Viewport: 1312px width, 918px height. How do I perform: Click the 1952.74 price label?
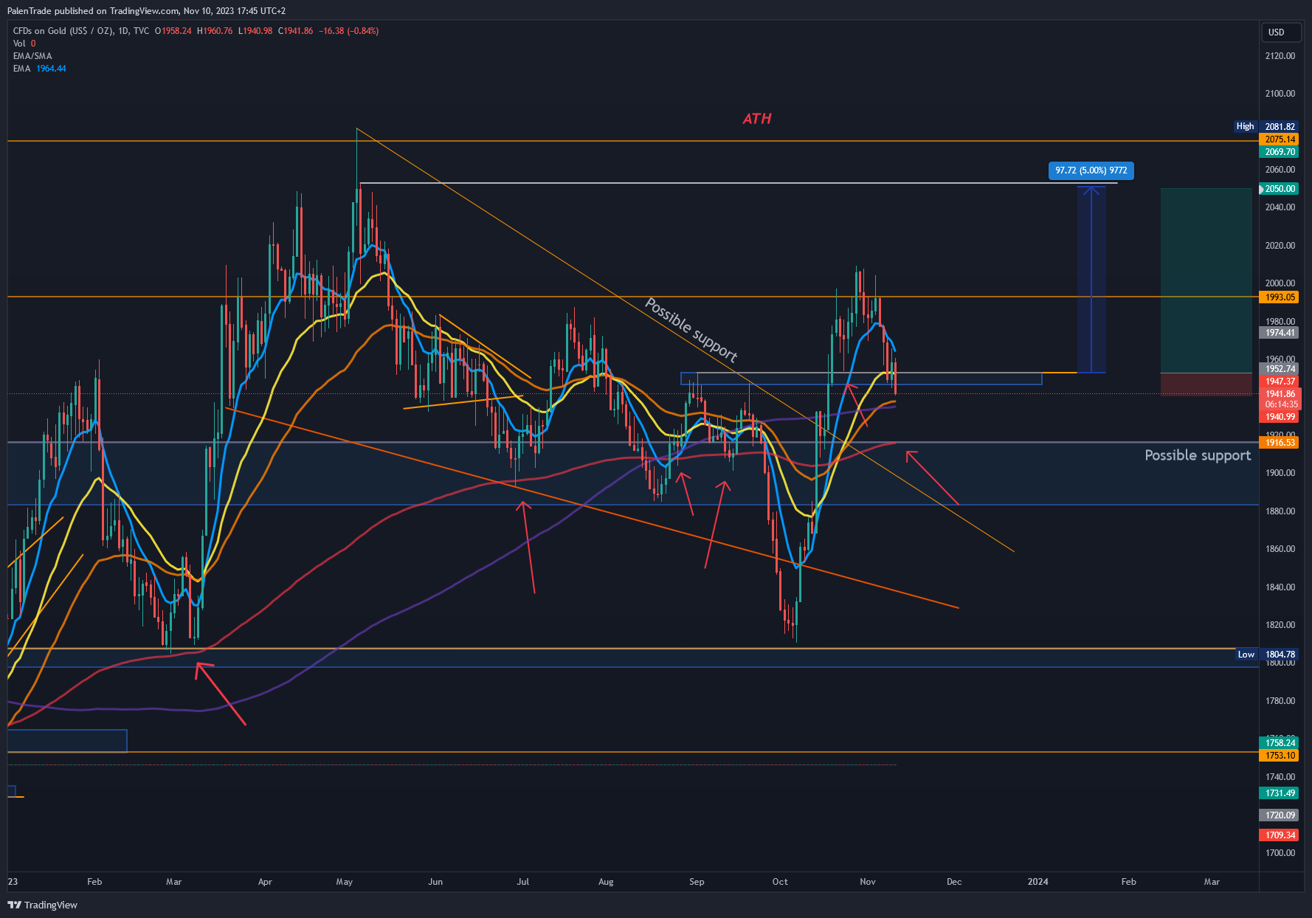[x=1280, y=369]
